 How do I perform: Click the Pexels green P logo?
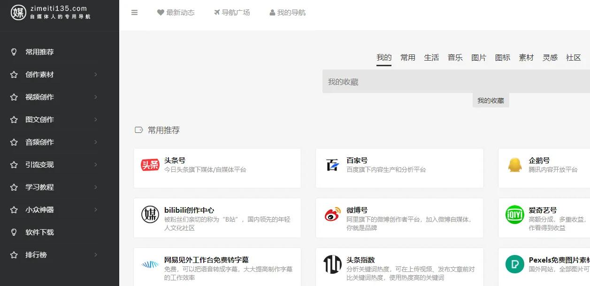tap(515, 264)
